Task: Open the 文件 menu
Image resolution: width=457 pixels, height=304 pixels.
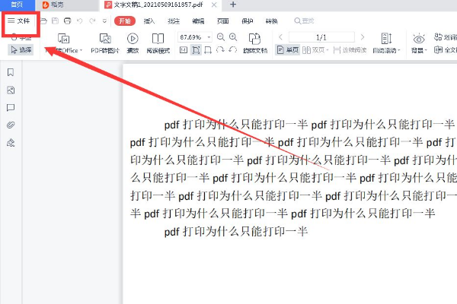Action: [19, 21]
